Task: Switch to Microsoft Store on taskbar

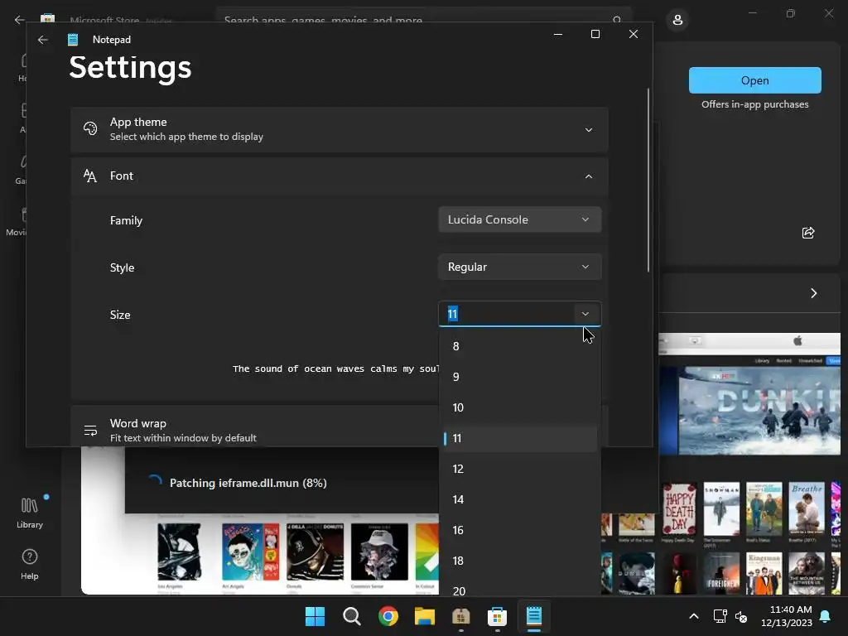Action: pos(497,616)
